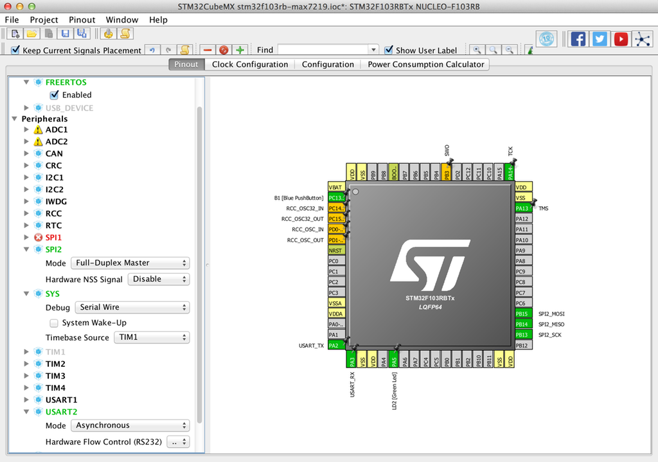The width and height of the screenshot is (658, 462).
Task: Click the Undo arrow in the toolbar
Action: [x=152, y=49]
